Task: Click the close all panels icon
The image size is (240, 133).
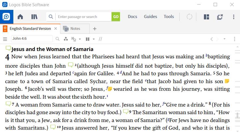Action: (220, 17)
